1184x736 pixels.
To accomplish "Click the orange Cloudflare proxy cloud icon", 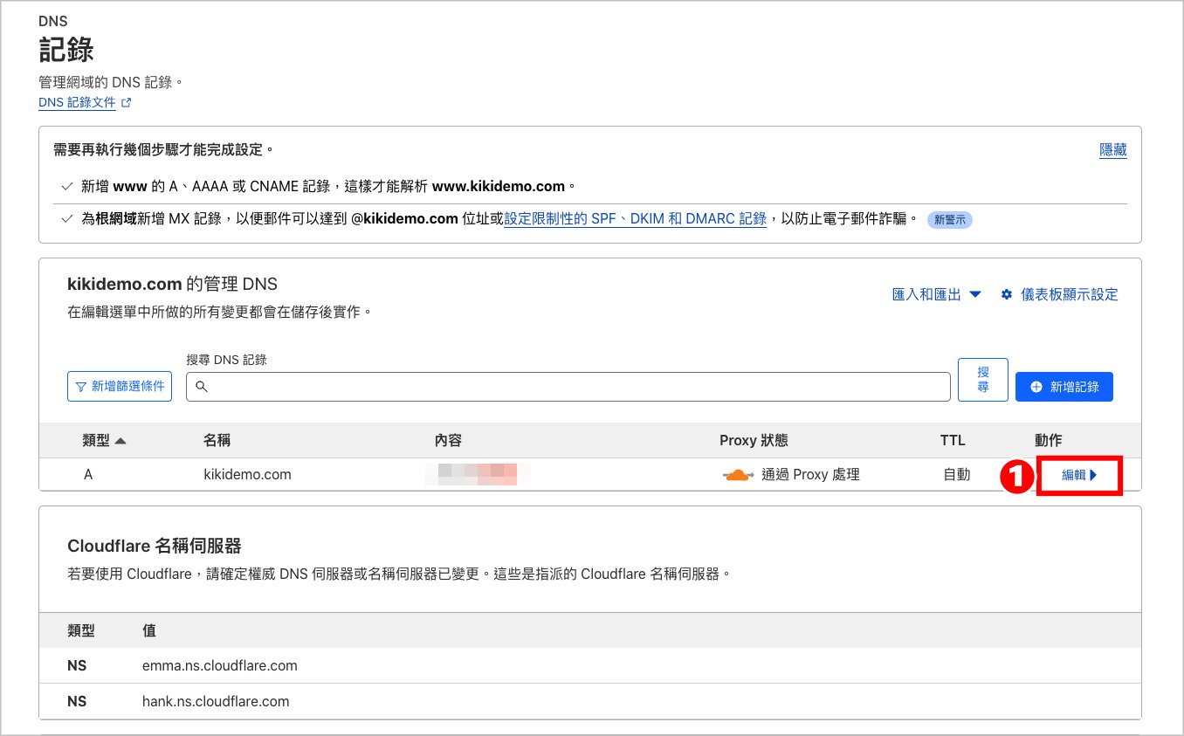I will [x=738, y=475].
